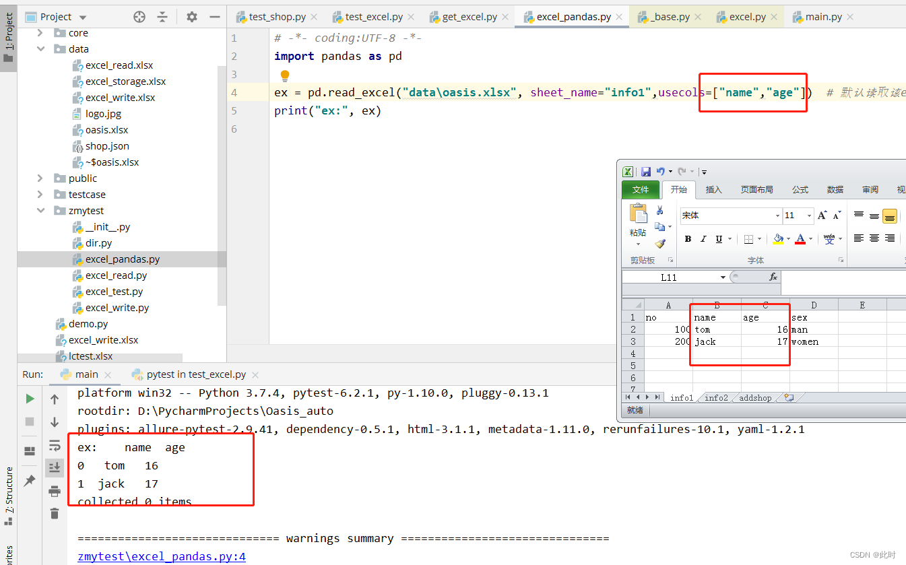Viewport: 906px width, 565px height.
Task: Open the Excel Name Box dropdown L11
Action: coord(723,277)
